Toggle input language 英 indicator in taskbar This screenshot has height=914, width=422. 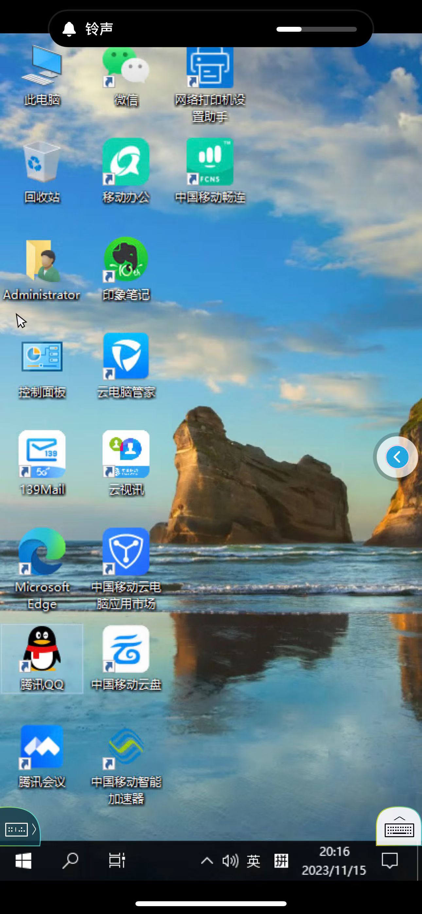pyautogui.click(x=253, y=861)
